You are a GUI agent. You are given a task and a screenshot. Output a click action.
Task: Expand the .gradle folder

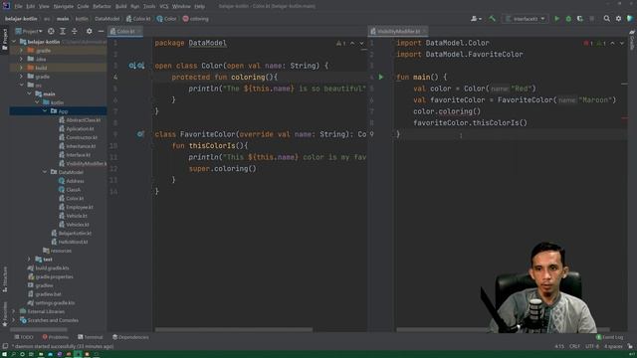coord(22,51)
